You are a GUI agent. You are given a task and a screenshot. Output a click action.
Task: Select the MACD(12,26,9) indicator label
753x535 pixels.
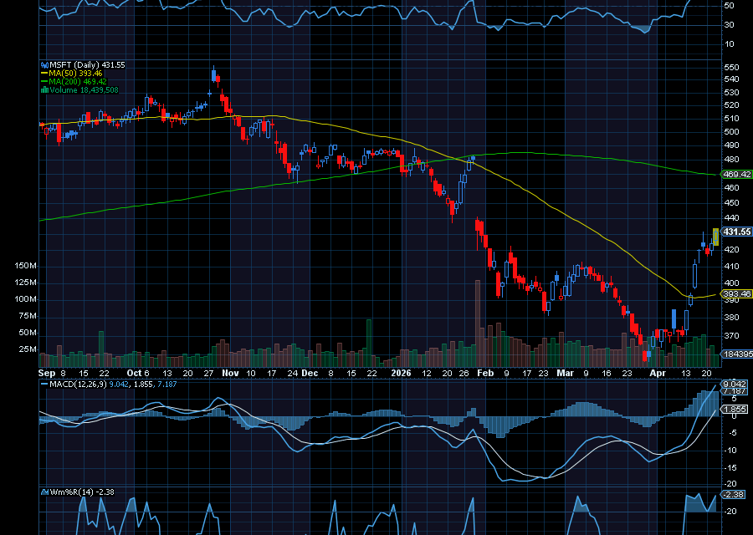79,385
